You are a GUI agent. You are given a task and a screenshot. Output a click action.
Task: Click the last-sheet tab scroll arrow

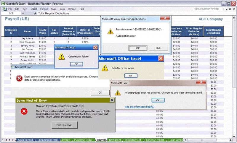(x=13, y=140)
